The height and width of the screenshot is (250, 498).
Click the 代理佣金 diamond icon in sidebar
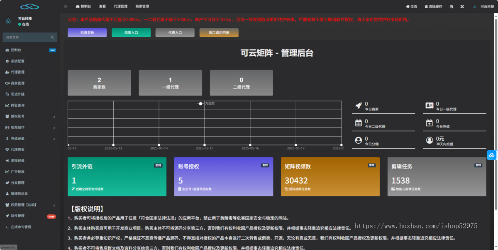[x=7, y=149]
